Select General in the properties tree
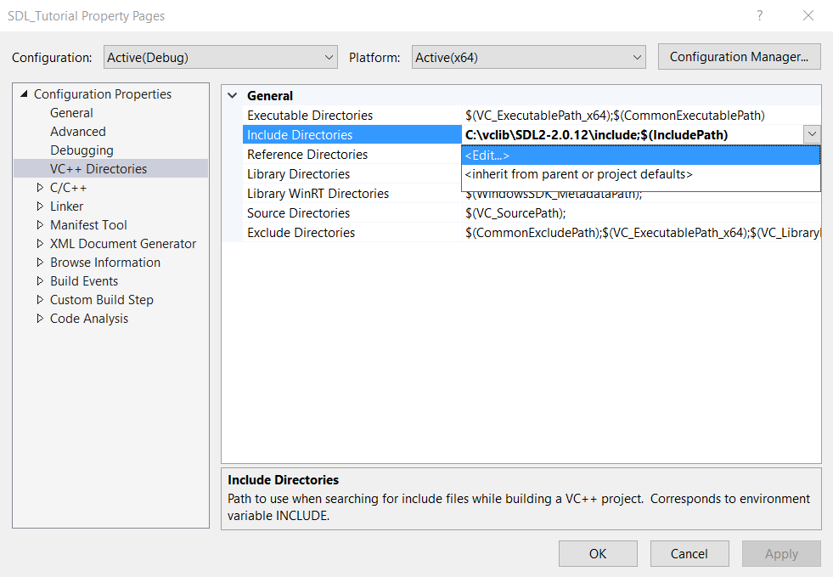The height and width of the screenshot is (577, 833). pos(71,113)
